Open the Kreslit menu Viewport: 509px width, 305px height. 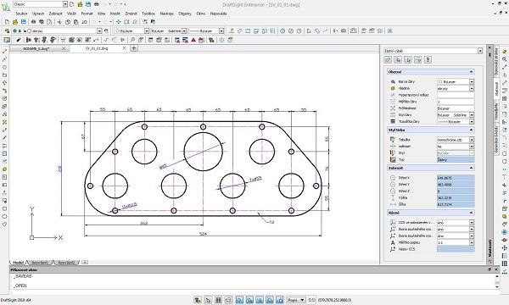point(115,14)
